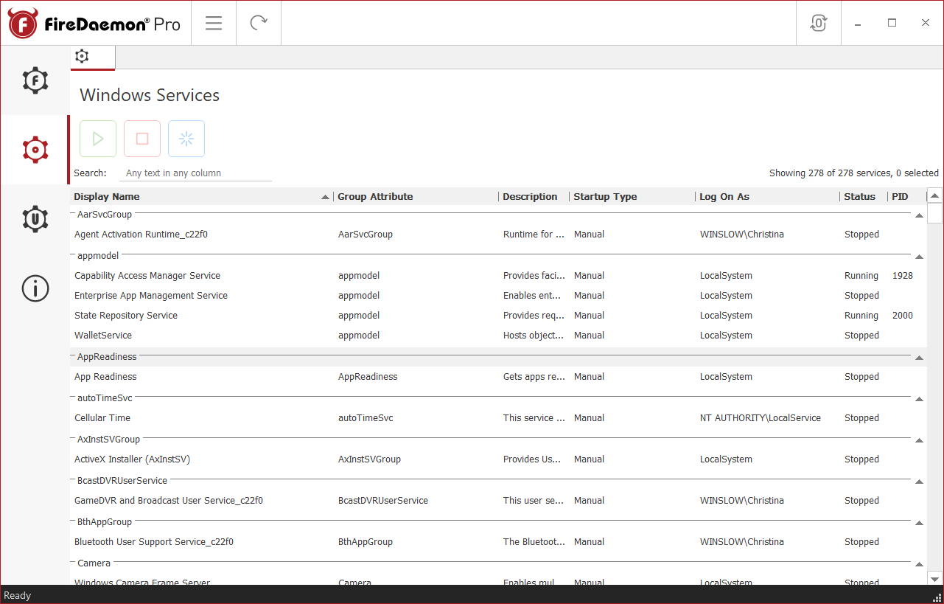Collapse the Camera group
The width and height of the screenshot is (944, 604).
click(919, 564)
